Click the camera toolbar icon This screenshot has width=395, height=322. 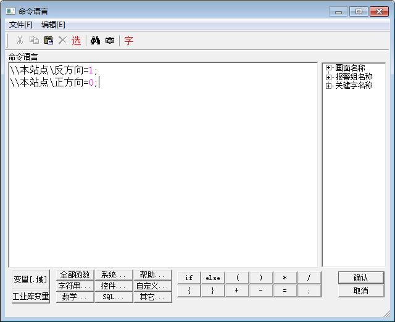(x=110, y=40)
